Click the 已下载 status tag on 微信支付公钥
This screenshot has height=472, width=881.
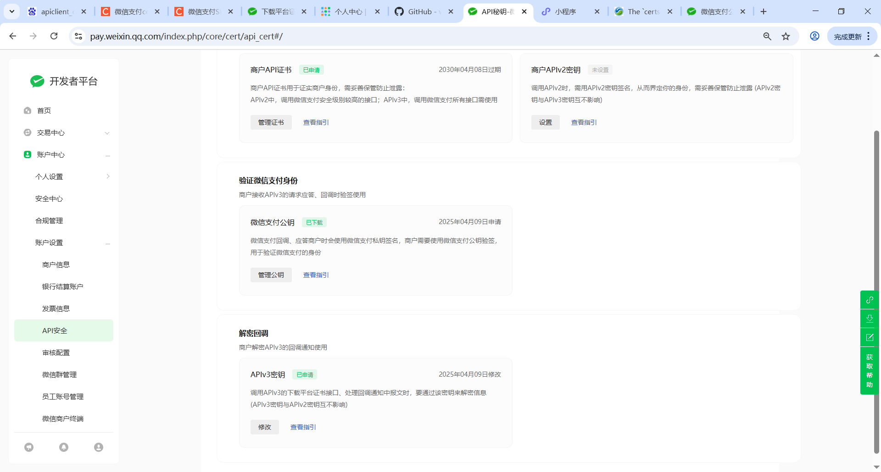coord(314,222)
